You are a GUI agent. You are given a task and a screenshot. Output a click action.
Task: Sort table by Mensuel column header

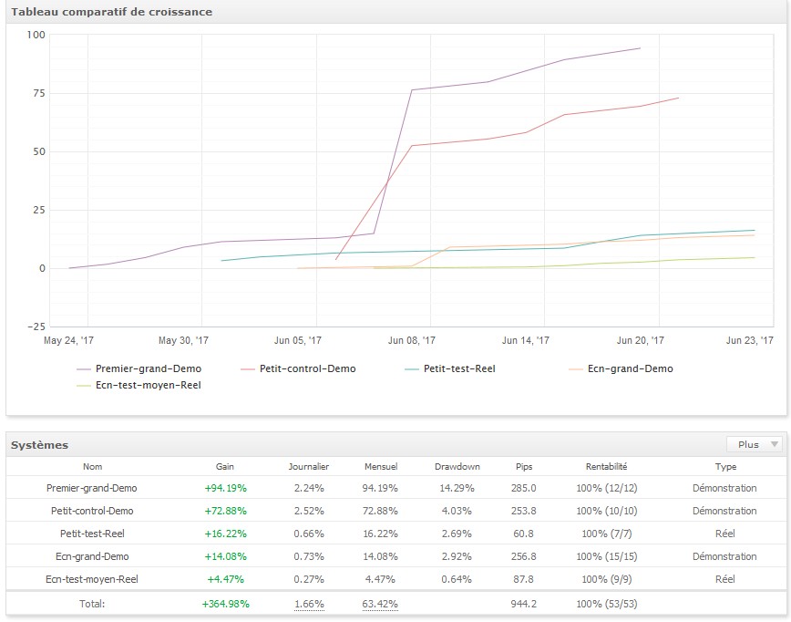[x=381, y=467]
